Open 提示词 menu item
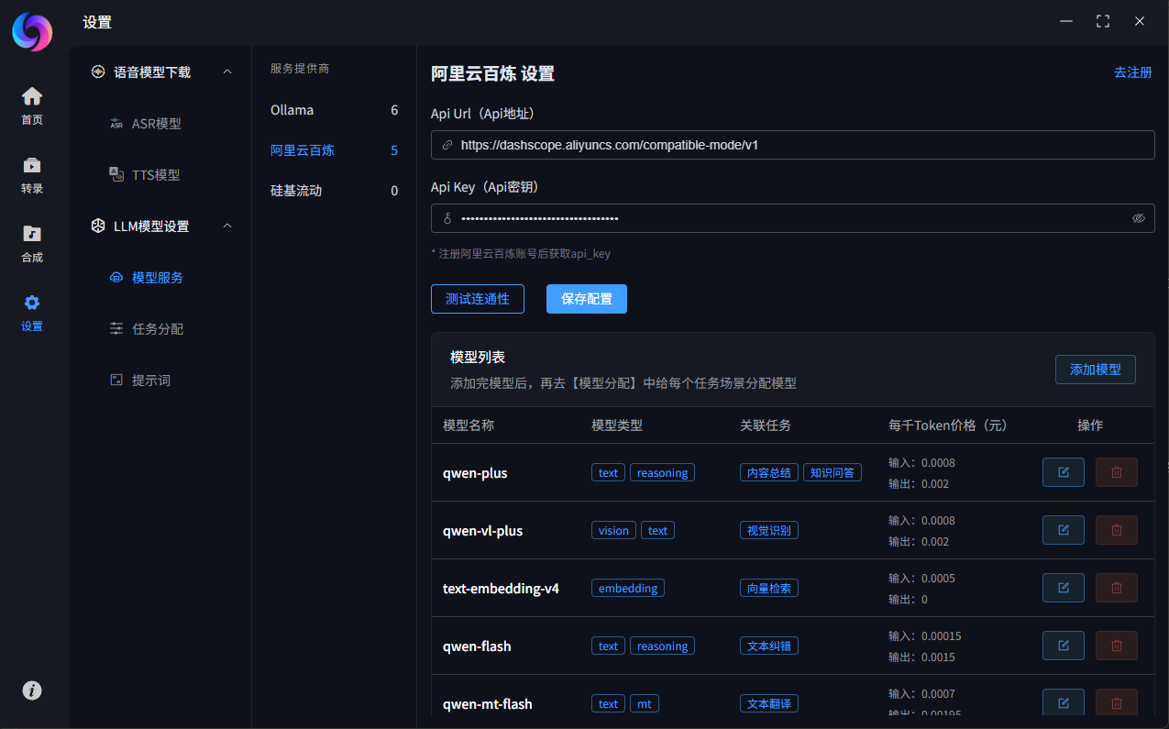 (140, 381)
